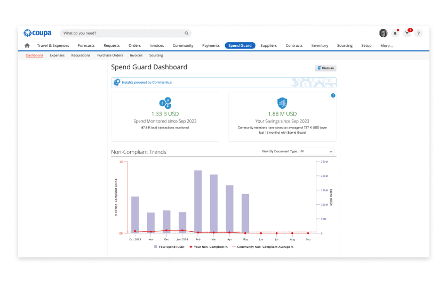Viewport: 447px width, 283px height.
Task: Toggle Your Spend (USD) legend series
Action: click(169, 247)
